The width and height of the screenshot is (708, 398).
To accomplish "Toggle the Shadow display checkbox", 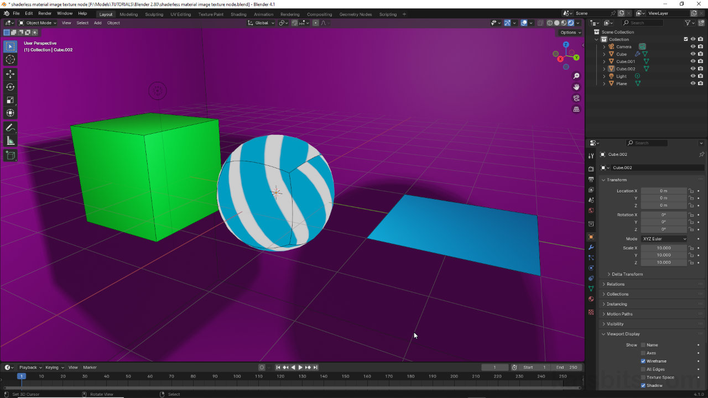I will (x=643, y=385).
